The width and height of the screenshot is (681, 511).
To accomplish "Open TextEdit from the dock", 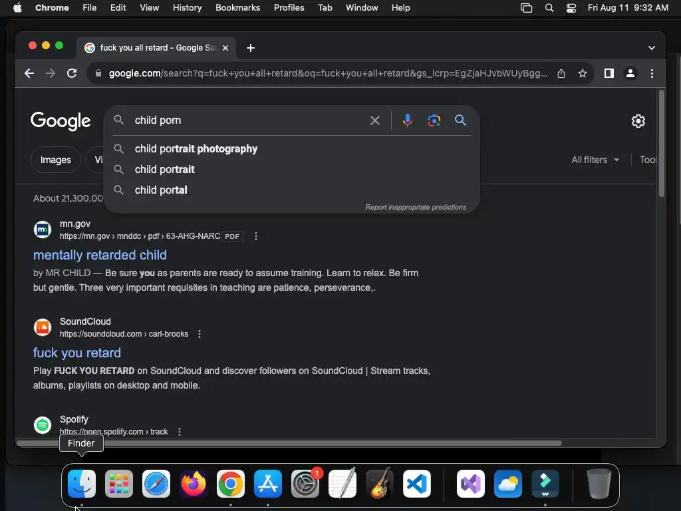I will point(342,484).
